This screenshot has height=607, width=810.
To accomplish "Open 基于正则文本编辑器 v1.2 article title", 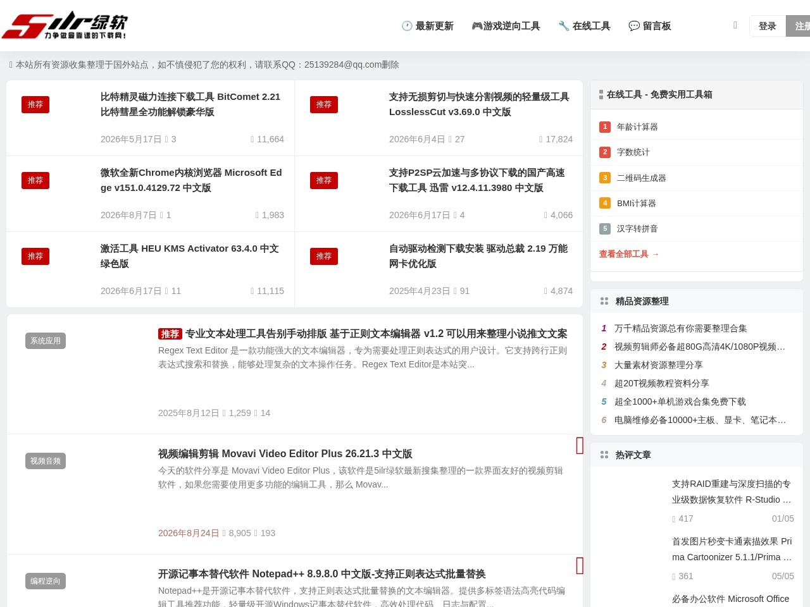I will click(x=377, y=334).
